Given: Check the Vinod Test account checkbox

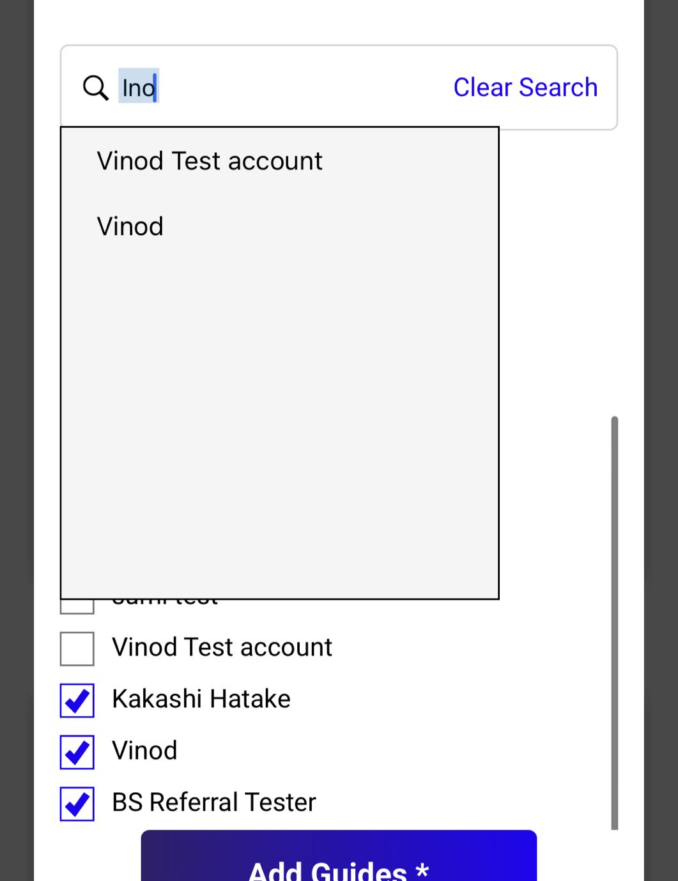Looking at the screenshot, I should click(77, 648).
